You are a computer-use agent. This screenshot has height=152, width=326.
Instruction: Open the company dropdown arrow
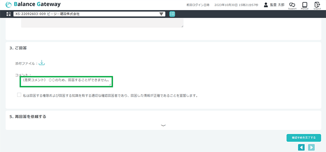pyautogui.click(x=161, y=14)
